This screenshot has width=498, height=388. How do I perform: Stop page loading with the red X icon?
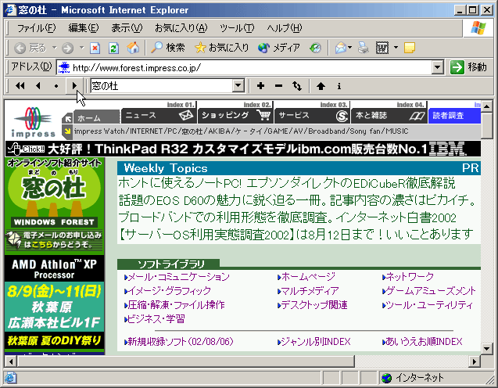coord(95,48)
